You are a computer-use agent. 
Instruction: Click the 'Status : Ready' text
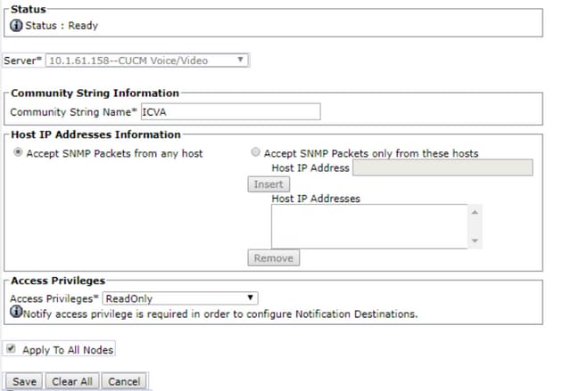pyautogui.click(x=62, y=26)
